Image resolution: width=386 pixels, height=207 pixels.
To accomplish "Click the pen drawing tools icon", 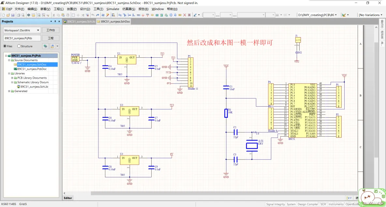I will (x=195, y=15).
